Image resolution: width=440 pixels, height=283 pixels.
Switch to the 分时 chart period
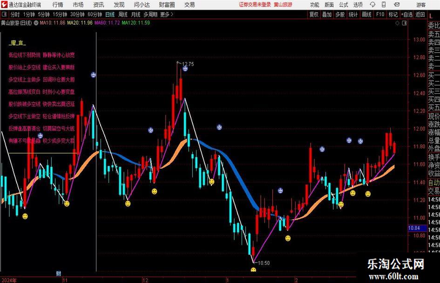pos(15,14)
